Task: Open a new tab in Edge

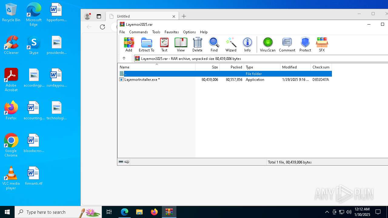Action: [x=184, y=16]
